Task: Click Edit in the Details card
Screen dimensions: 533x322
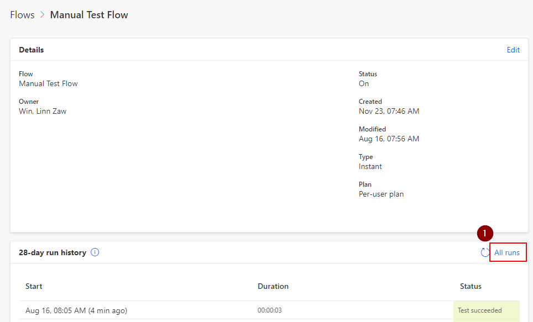Action: (513, 50)
